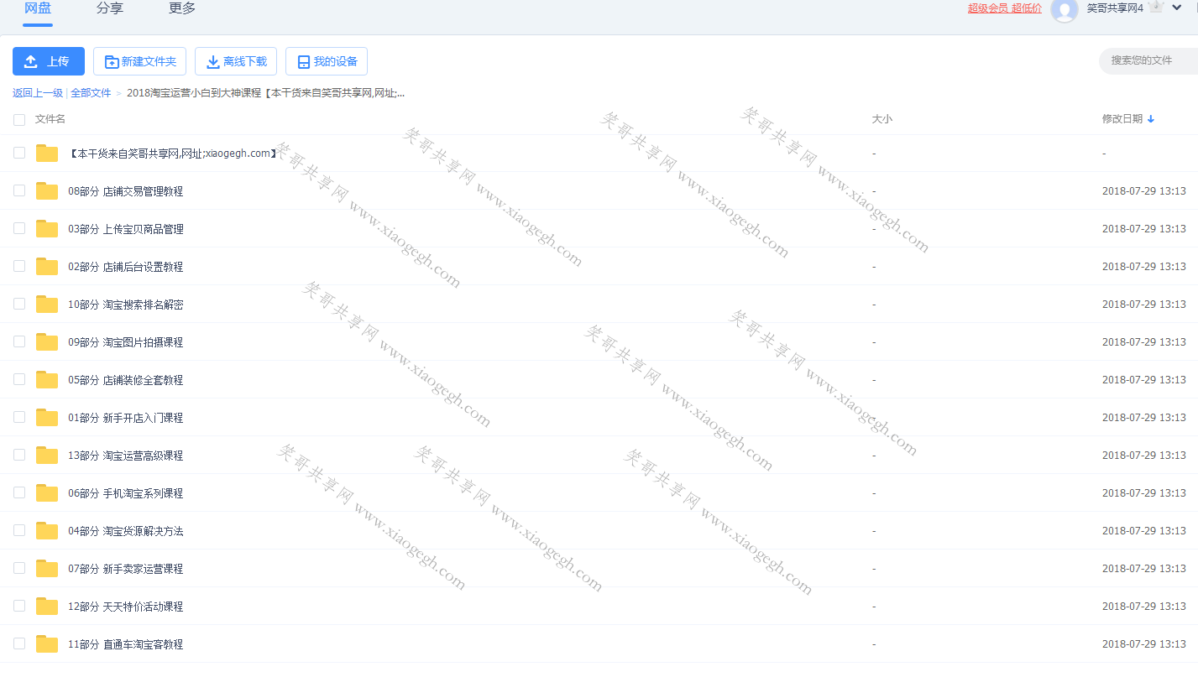Click folder icon of 10部分 淘宝搜索排名解密
Screen dimensions: 1198x698
tap(47, 305)
